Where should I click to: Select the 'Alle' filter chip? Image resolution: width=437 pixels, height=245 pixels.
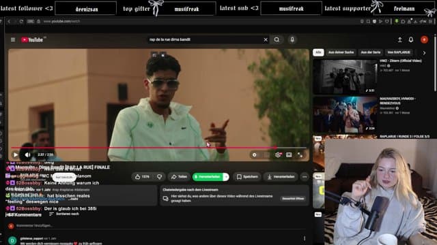[318, 52]
